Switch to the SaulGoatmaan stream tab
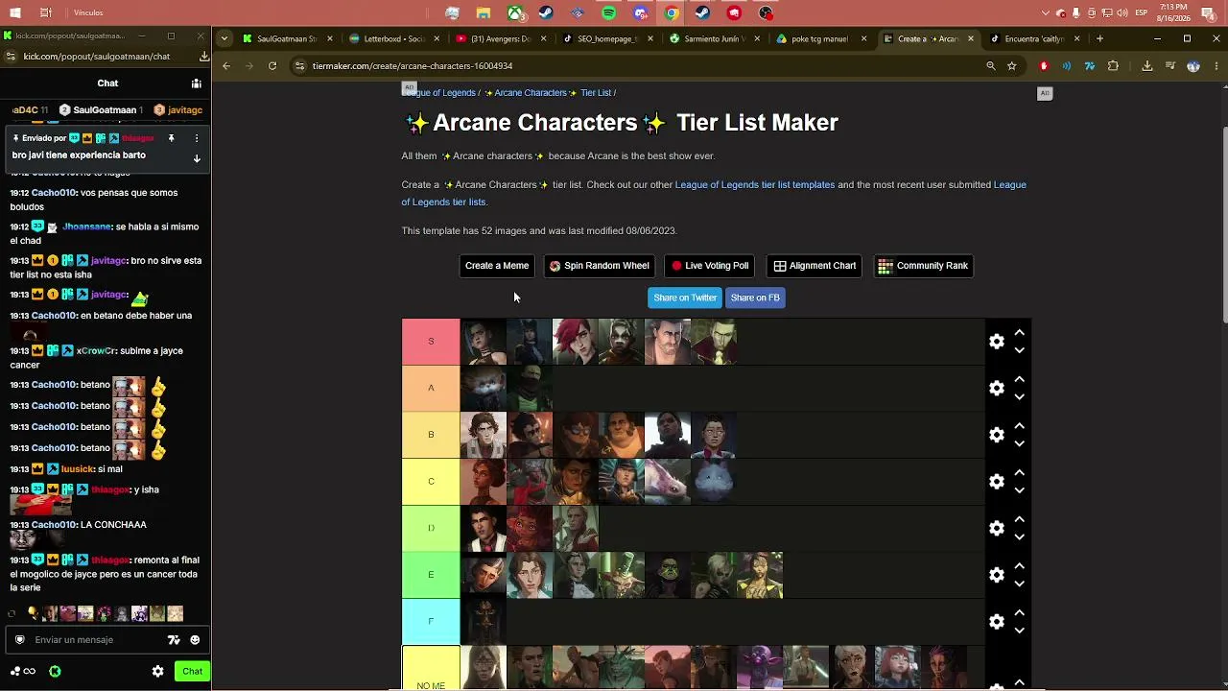 (287, 39)
